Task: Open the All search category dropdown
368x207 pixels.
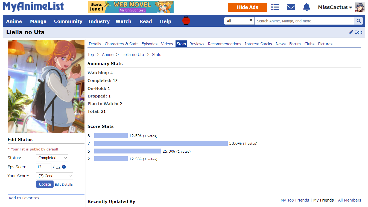Action: click(x=239, y=21)
